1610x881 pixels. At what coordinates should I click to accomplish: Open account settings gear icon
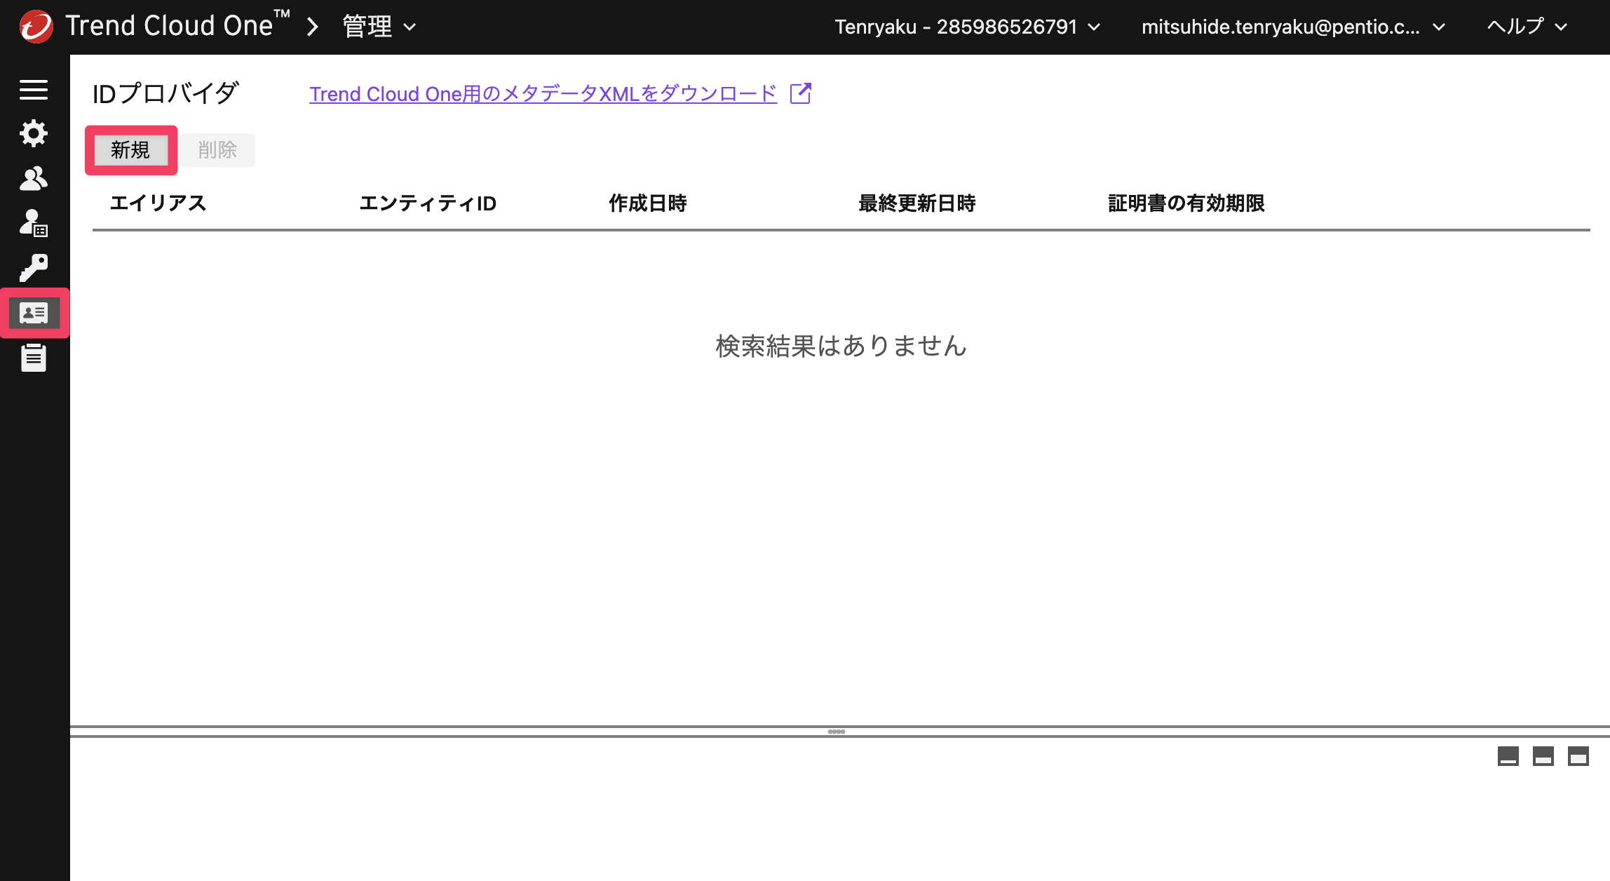pos(34,133)
